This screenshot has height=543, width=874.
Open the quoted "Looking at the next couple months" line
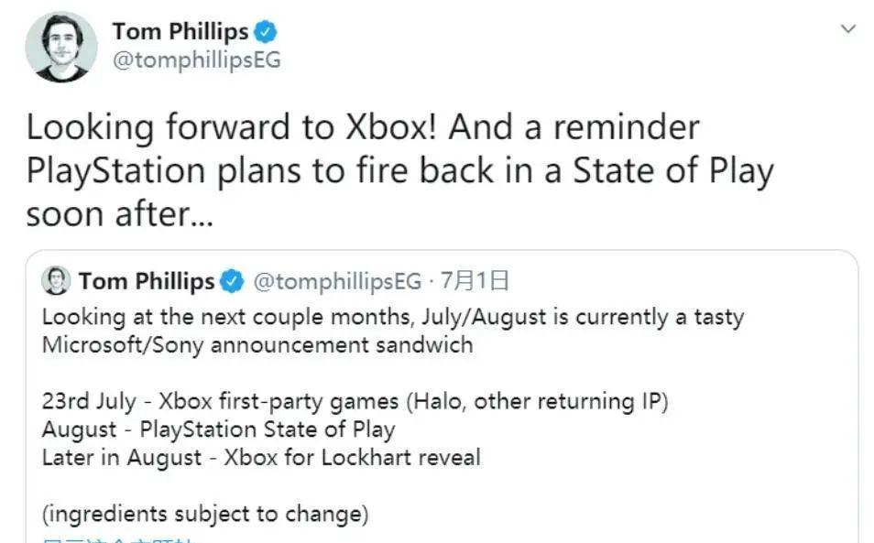click(392, 317)
